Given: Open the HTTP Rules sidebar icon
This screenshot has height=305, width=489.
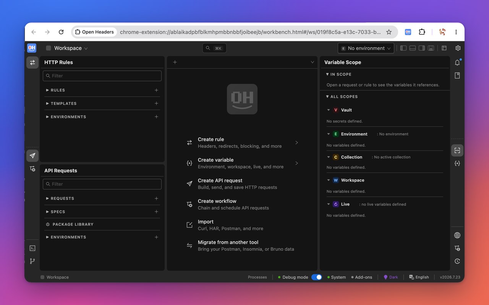Looking at the screenshot, I should click(x=32, y=63).
